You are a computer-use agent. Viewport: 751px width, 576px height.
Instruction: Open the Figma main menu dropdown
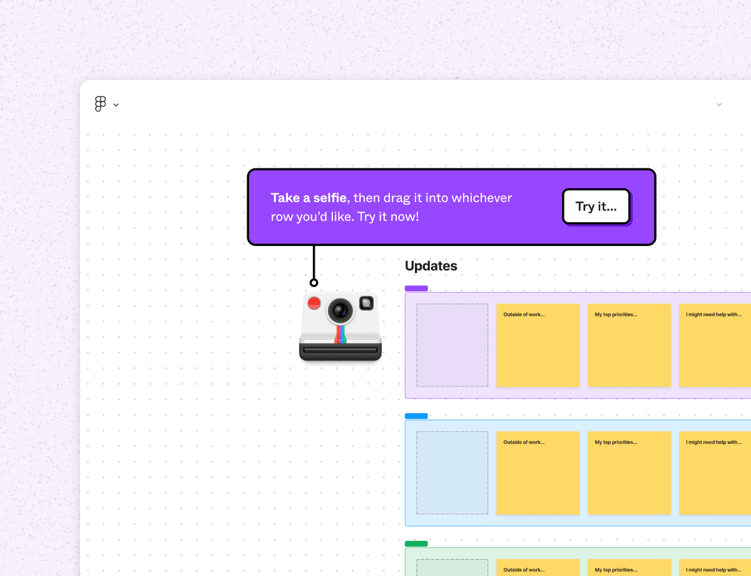coord(115,105)
